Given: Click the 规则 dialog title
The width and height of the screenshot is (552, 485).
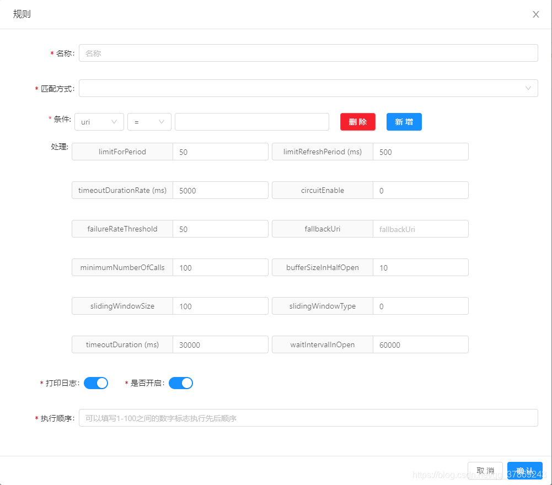Looking at the screenshot, I should (x=22, y=14).
